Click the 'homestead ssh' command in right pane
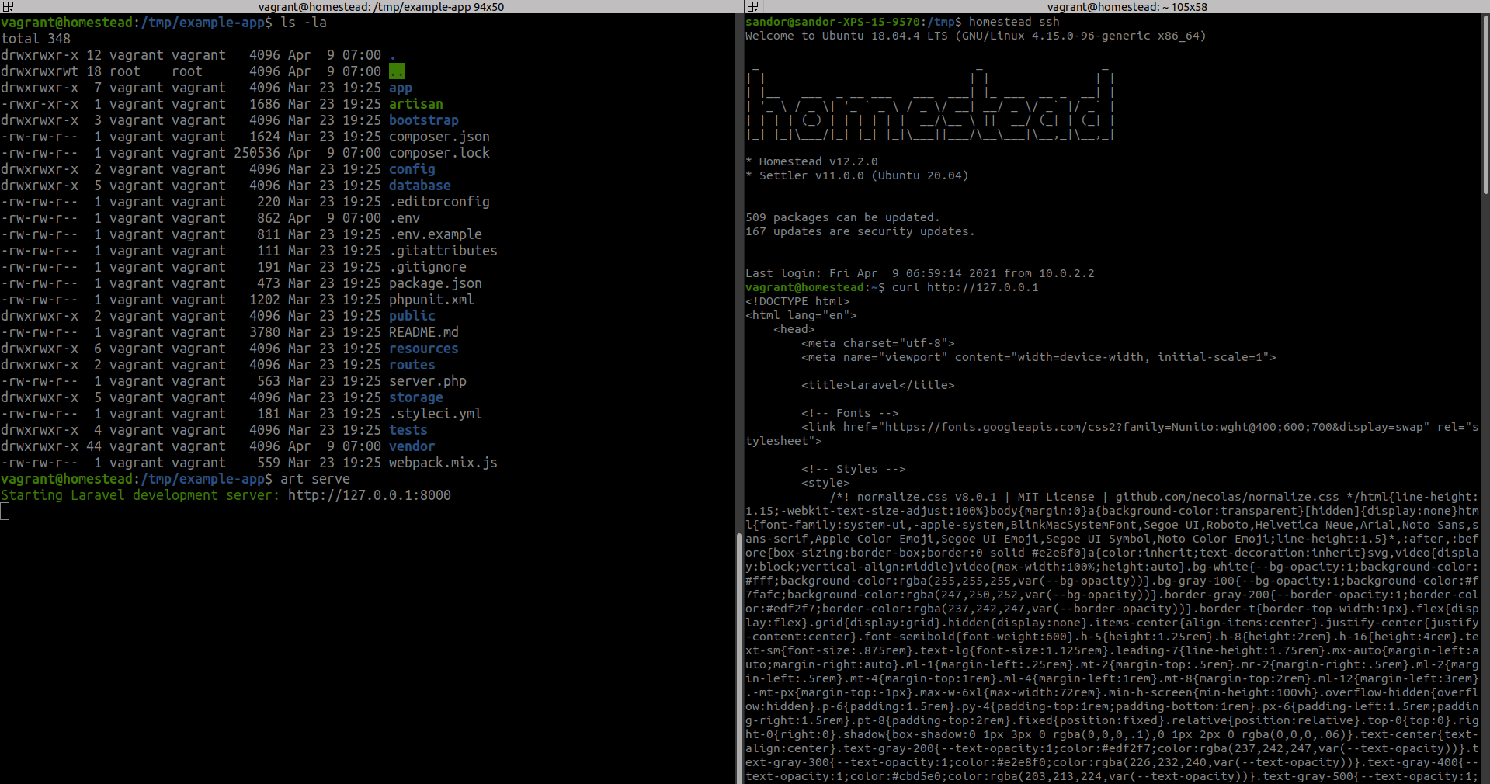 point(1014,22)
